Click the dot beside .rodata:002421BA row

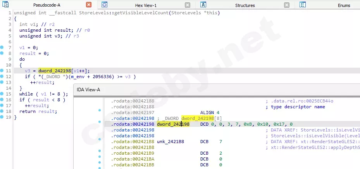[x=100, y=157]
